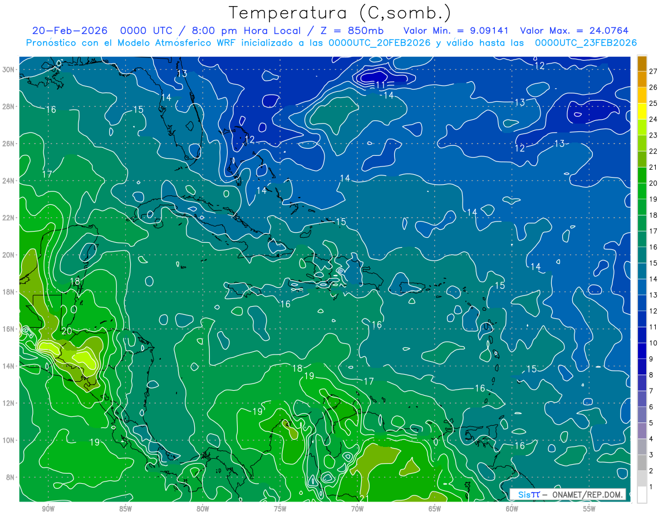Pick the purple legend swatch between 4 and 5
Image resolution: width=668 pixels, height=516 pixels.
(x=642, y=431)
